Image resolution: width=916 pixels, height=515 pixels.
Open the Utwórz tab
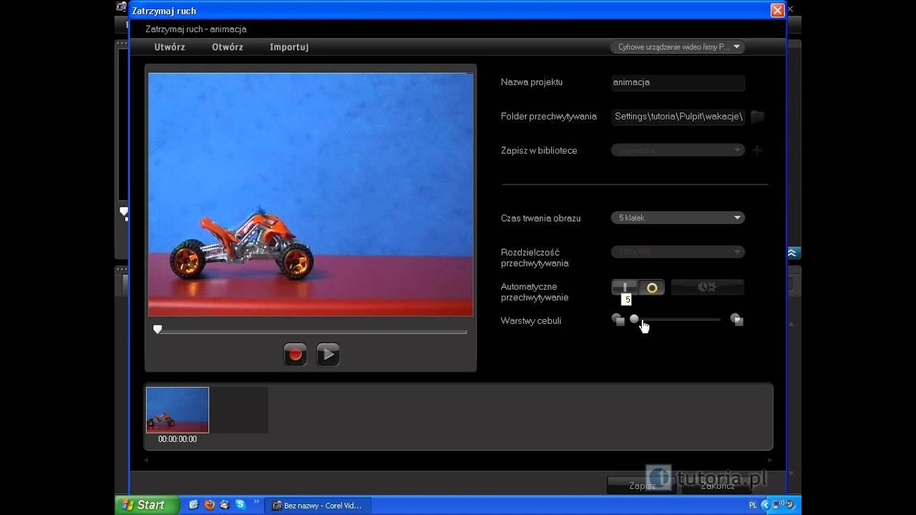[170, 47]
